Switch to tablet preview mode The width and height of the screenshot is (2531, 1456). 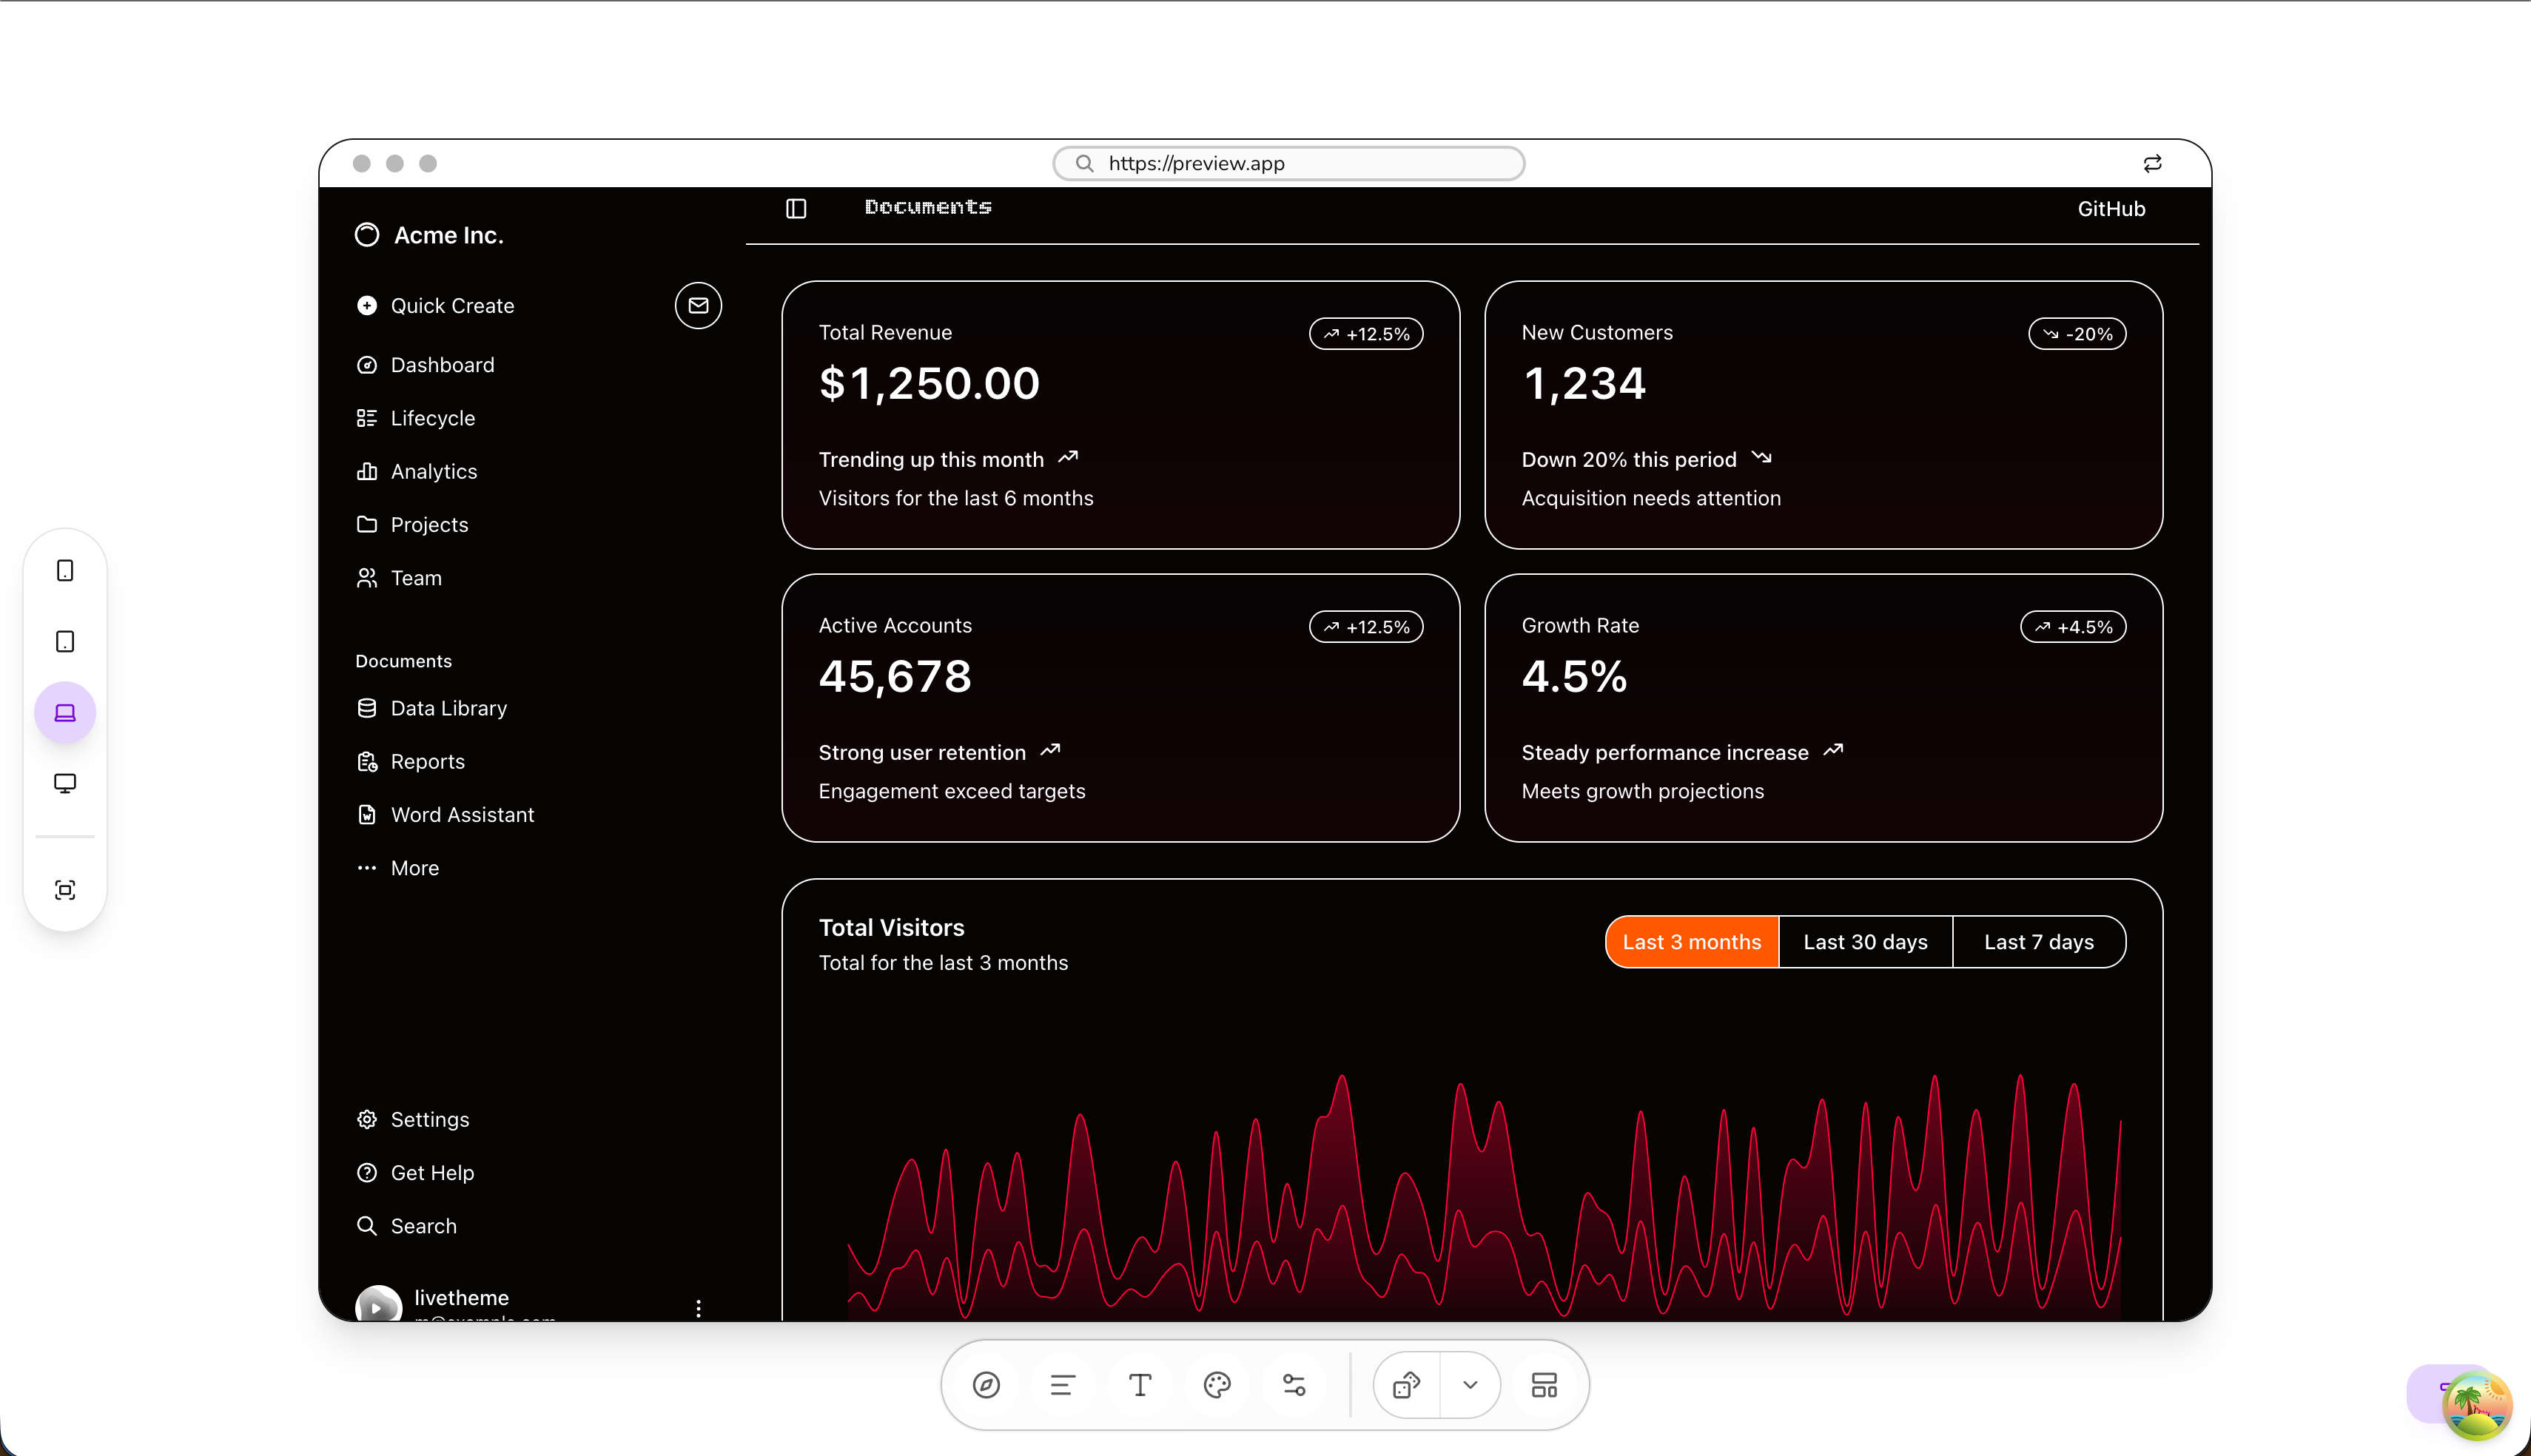[x=65, y=641]
